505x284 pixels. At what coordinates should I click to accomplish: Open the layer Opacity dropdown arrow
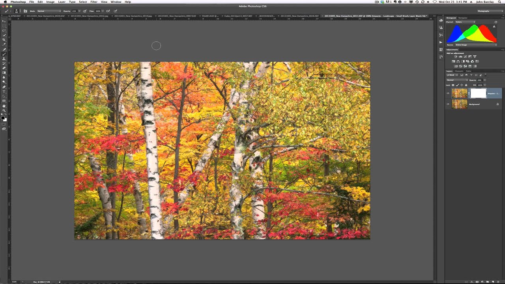pos(485,80)
